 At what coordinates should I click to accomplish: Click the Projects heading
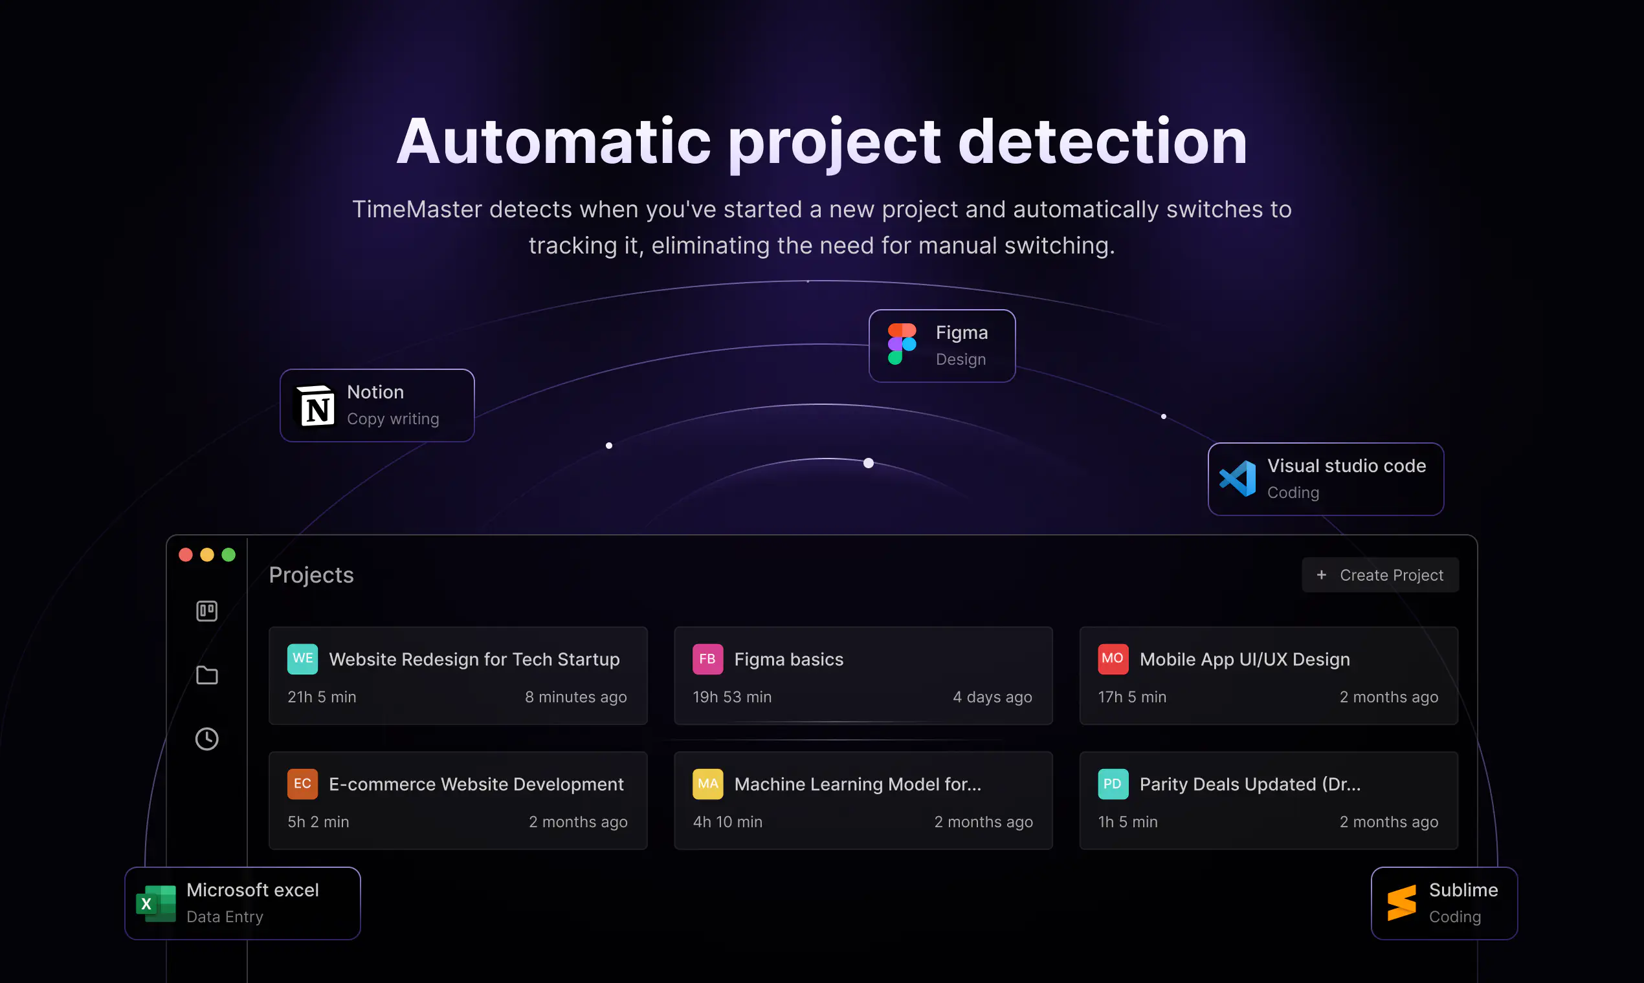coord(311,575)
